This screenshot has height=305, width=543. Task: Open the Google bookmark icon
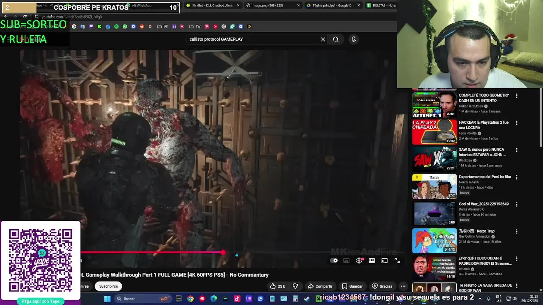74,27
